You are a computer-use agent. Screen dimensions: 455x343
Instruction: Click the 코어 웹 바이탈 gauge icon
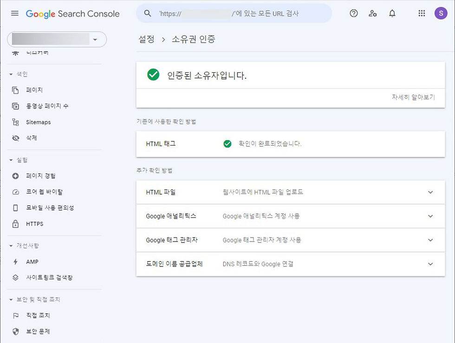click(x=15, y=192)
